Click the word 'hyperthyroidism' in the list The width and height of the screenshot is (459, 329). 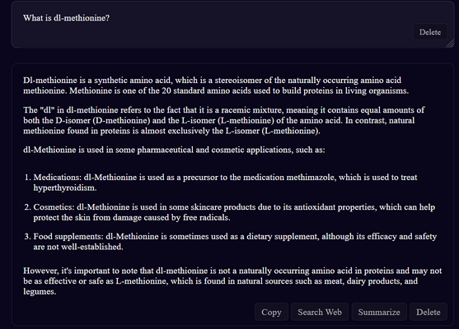click(64, 188)
